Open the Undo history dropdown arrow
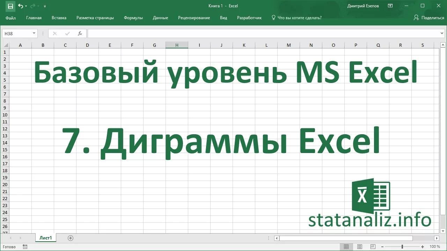This screenshot has height=251, width=447. click(x=26, y=6)
